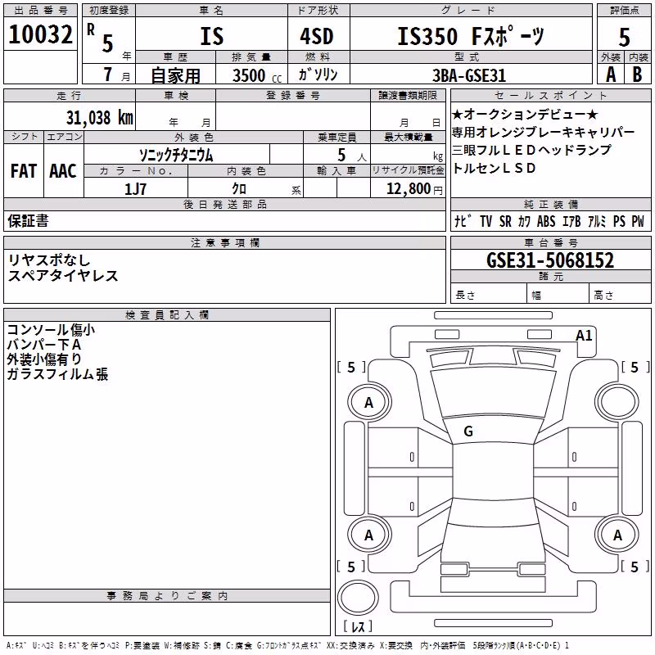Select the アルミ wheels code
Screen dimensions: 655x655
coord(597,221)
